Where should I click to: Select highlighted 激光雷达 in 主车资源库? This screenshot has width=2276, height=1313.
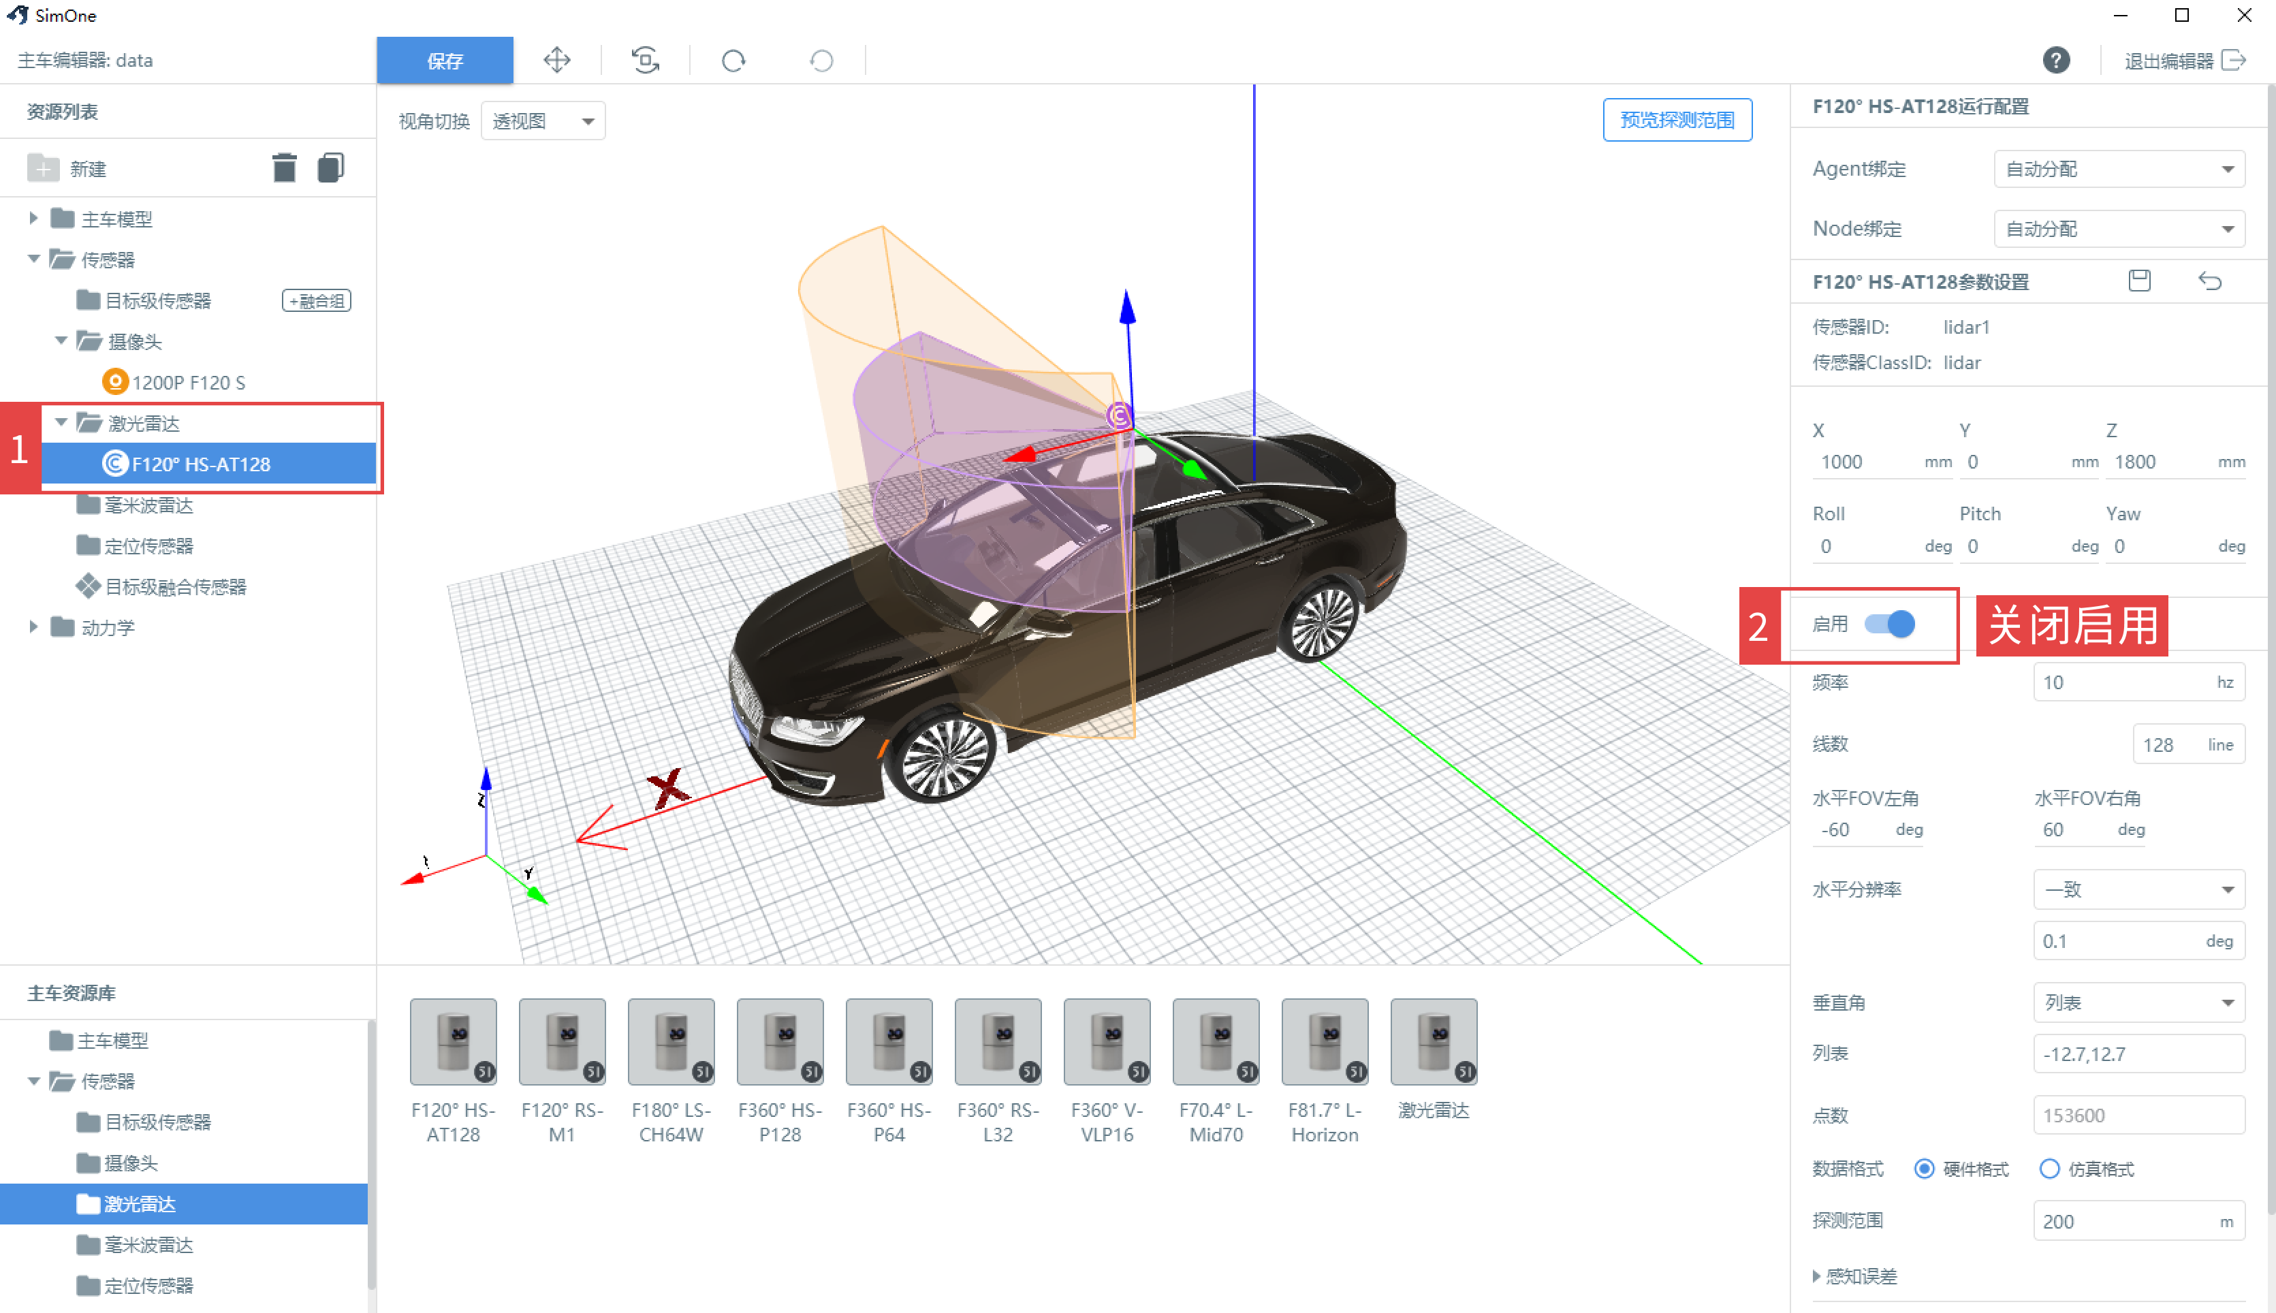pyautogui.click(x=184, y=1204)
